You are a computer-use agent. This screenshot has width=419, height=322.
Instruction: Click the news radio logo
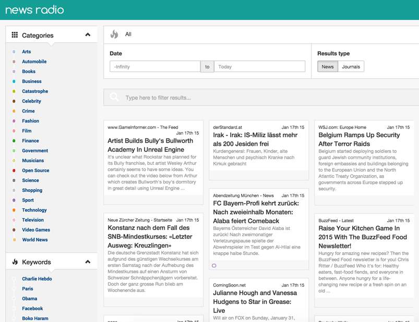(x=34, y=10)
